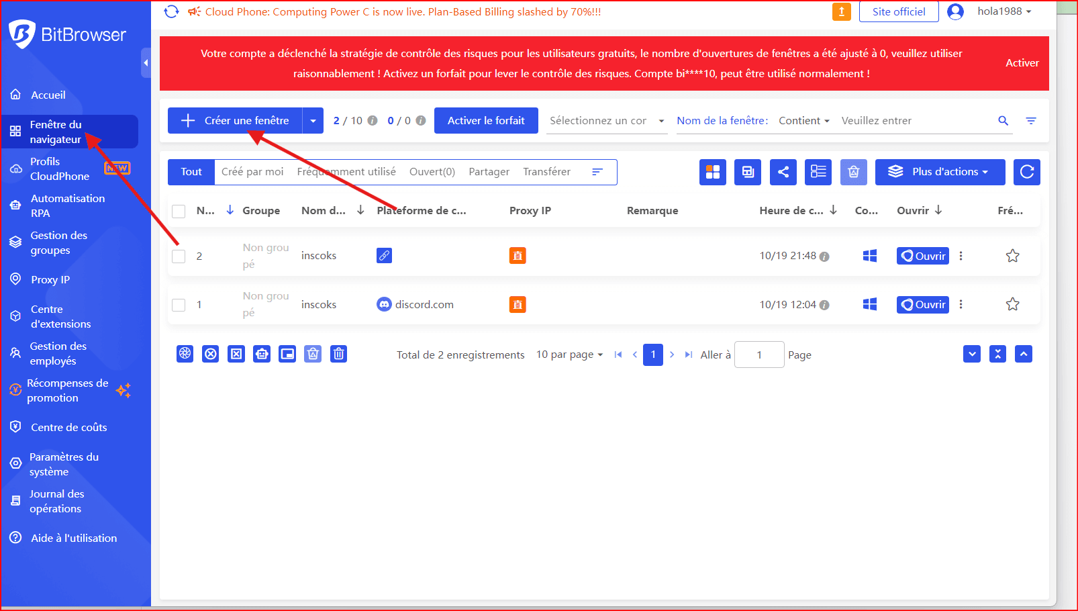Open the 10 par page dropdown

569,355
